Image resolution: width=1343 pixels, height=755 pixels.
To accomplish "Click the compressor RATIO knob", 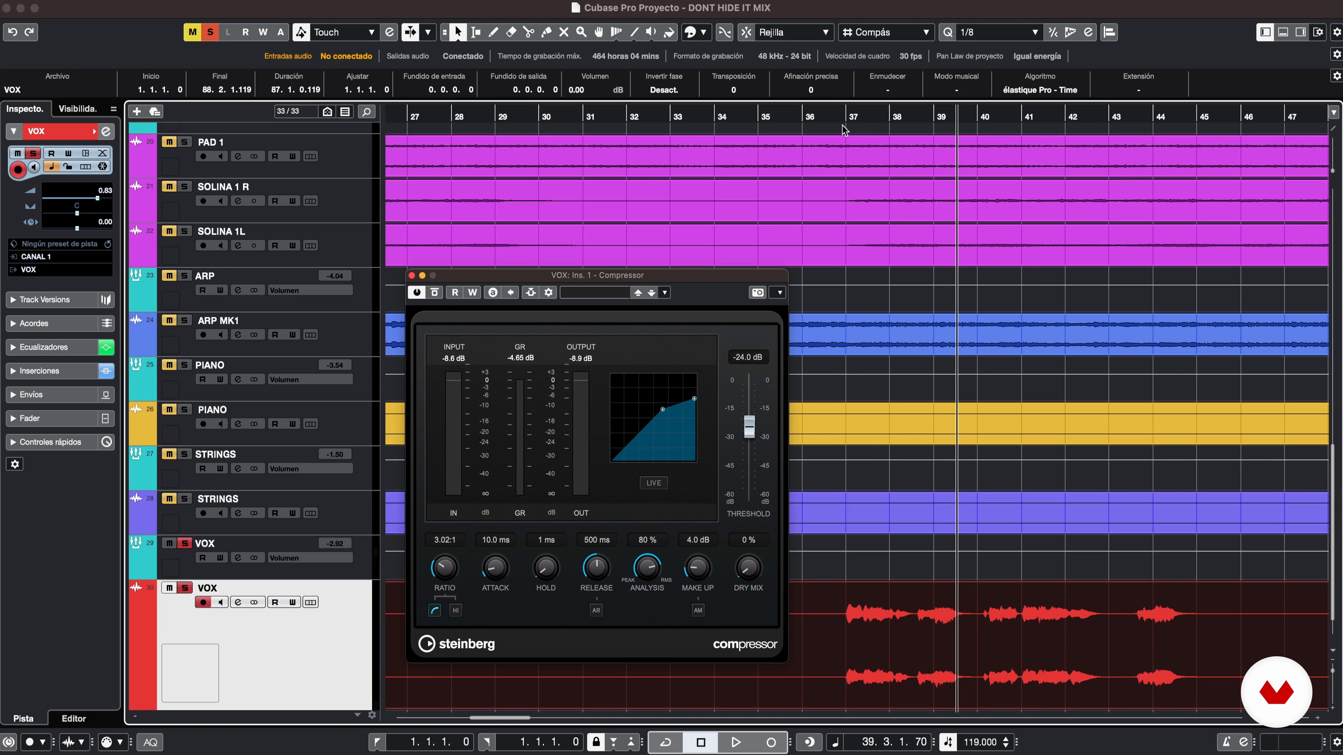I will pos(444,567).
